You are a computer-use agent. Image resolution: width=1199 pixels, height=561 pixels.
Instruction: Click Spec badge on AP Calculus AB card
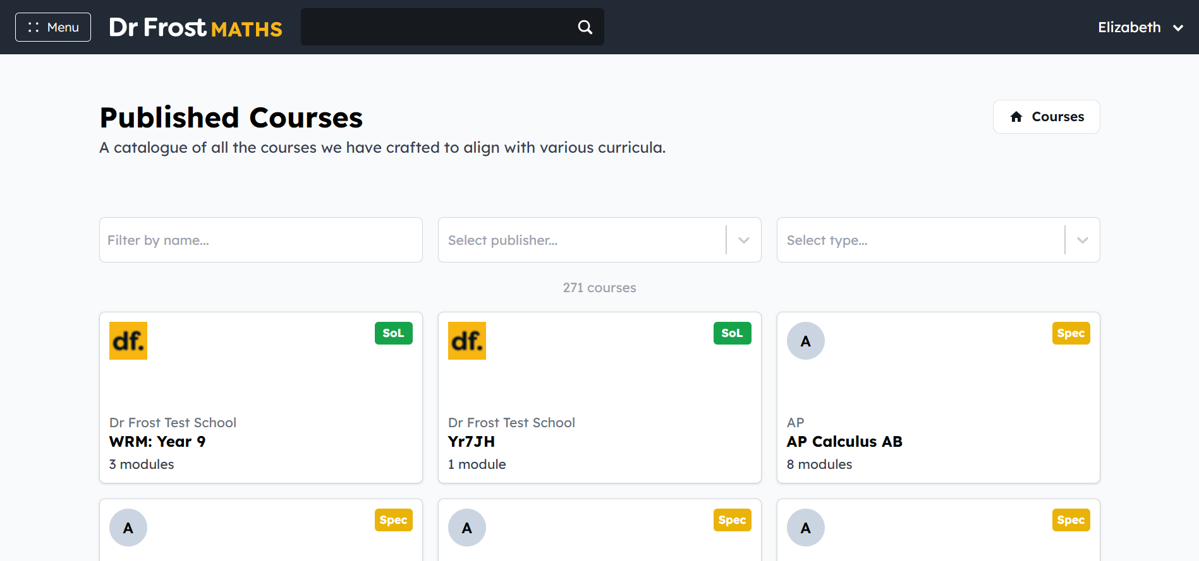click(x=1071, y=333)
